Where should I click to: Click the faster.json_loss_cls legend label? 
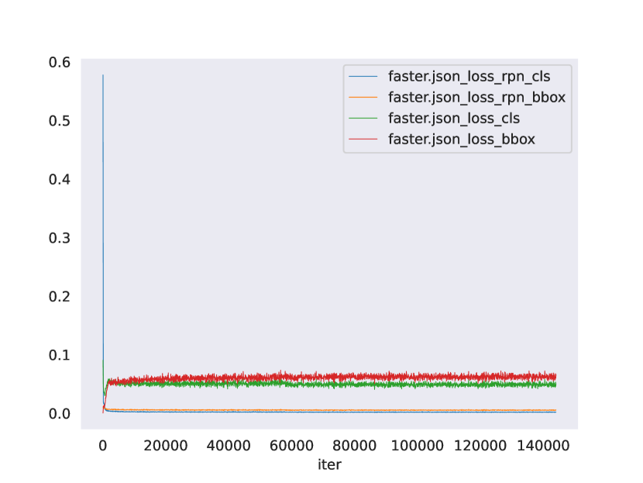[x=454, y=119]
